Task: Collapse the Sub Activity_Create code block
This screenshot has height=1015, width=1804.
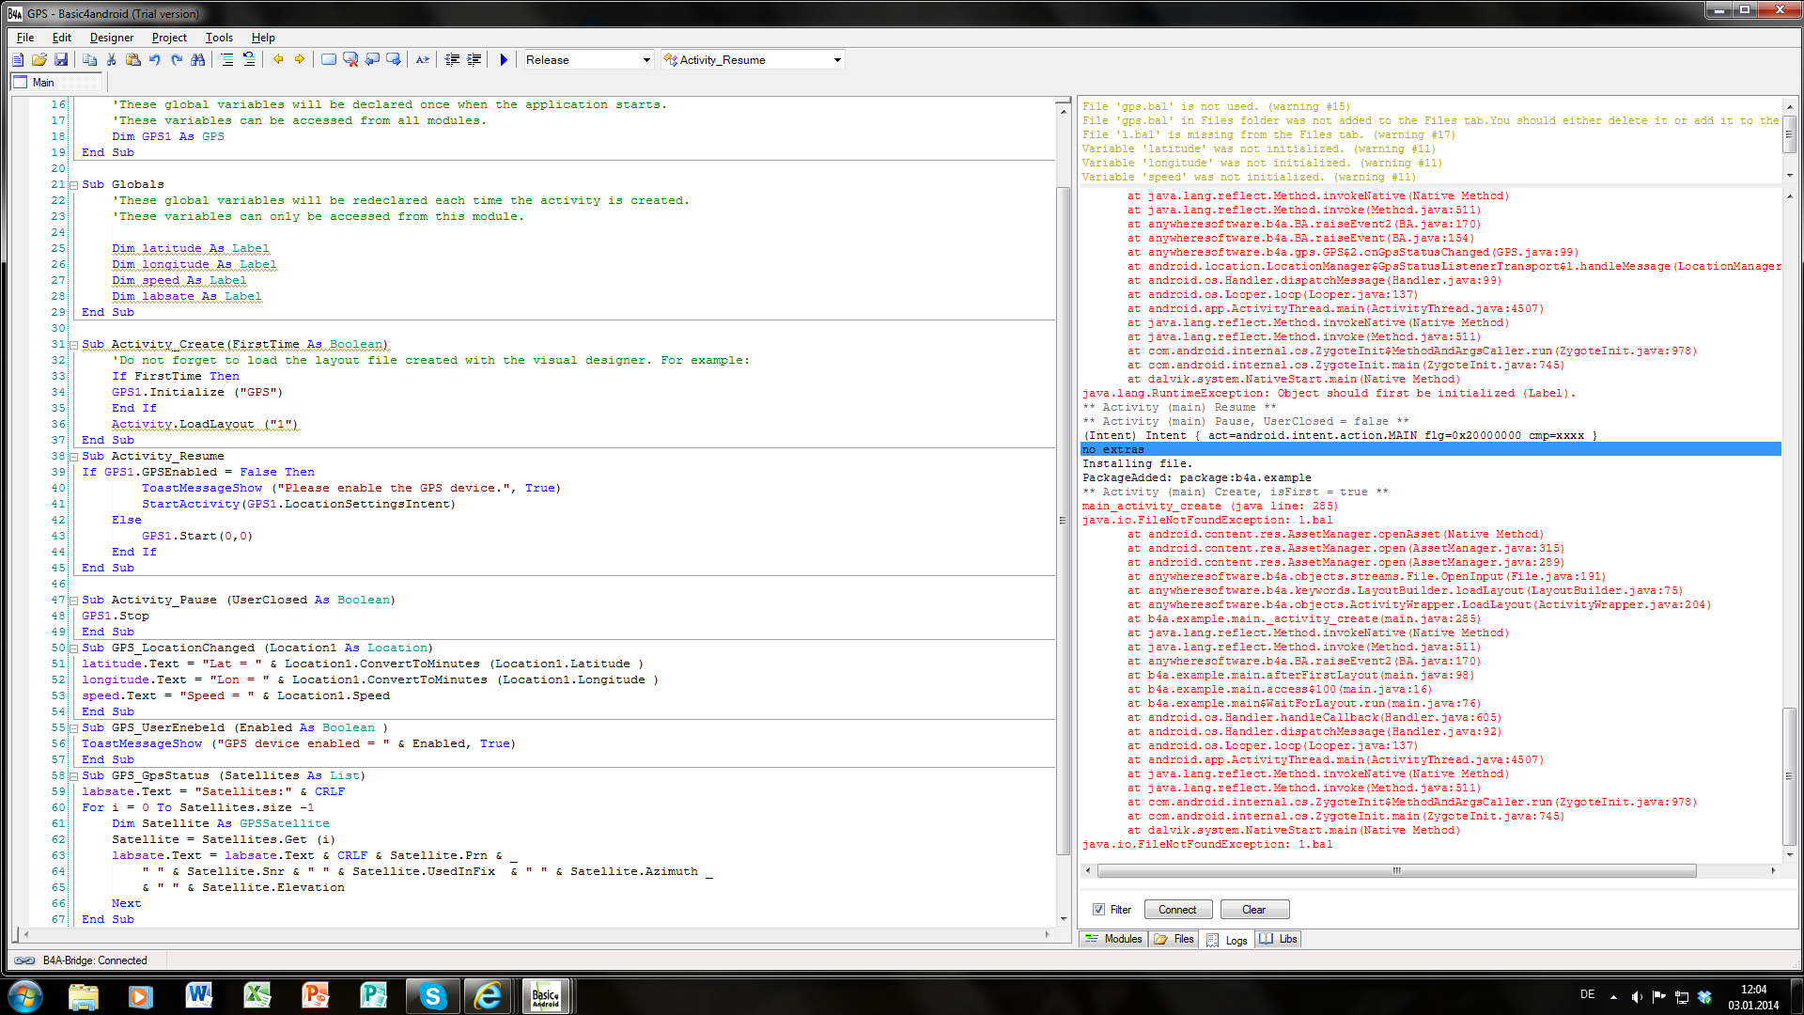Action: pyautogui.click(x=73, y=344)
